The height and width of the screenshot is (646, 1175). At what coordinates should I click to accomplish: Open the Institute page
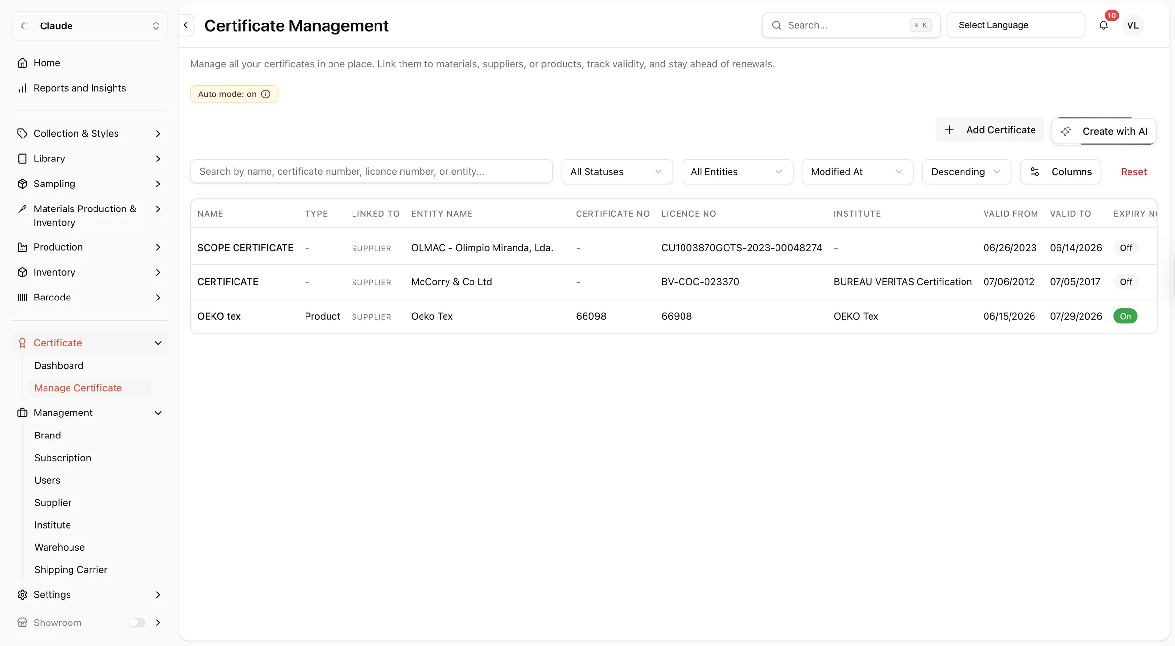coord(52,525)
